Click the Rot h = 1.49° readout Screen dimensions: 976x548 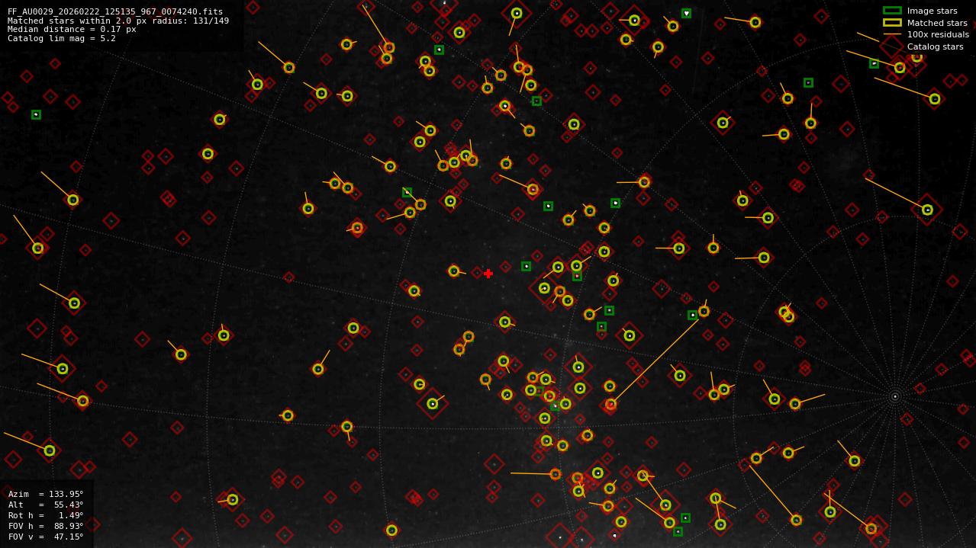(46, 515)
